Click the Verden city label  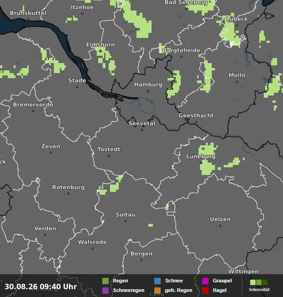click(x=45, y=228)
